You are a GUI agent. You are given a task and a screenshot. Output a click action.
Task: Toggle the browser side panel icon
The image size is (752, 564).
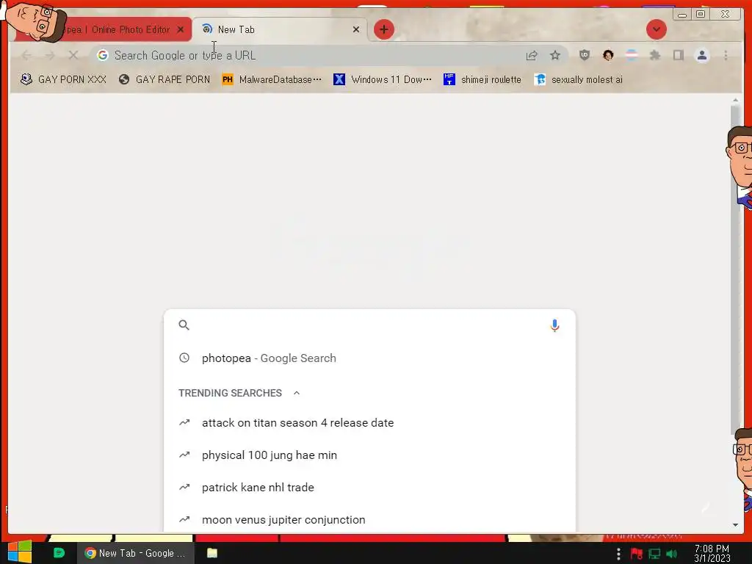click(x=678, y=56)
